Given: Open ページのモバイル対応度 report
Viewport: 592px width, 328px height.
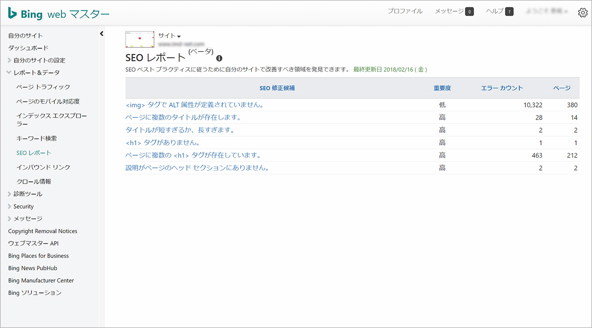Looking at the screenshot, I should coord(48,102).
